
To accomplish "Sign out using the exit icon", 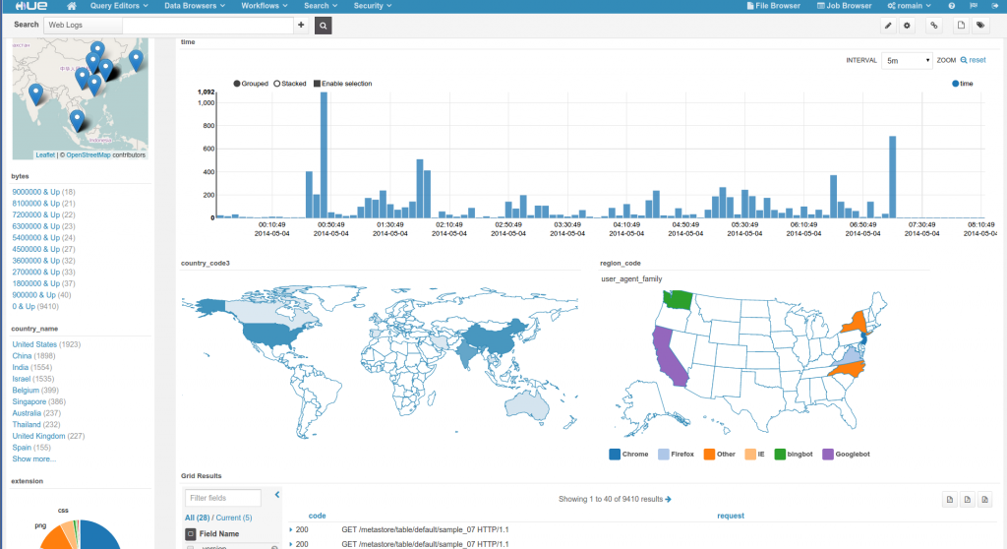I will coord(995,6).
